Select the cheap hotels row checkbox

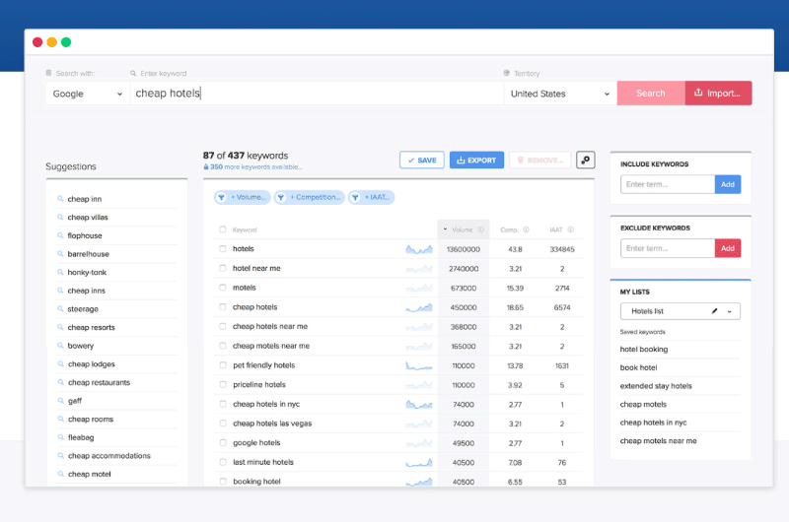223,307
